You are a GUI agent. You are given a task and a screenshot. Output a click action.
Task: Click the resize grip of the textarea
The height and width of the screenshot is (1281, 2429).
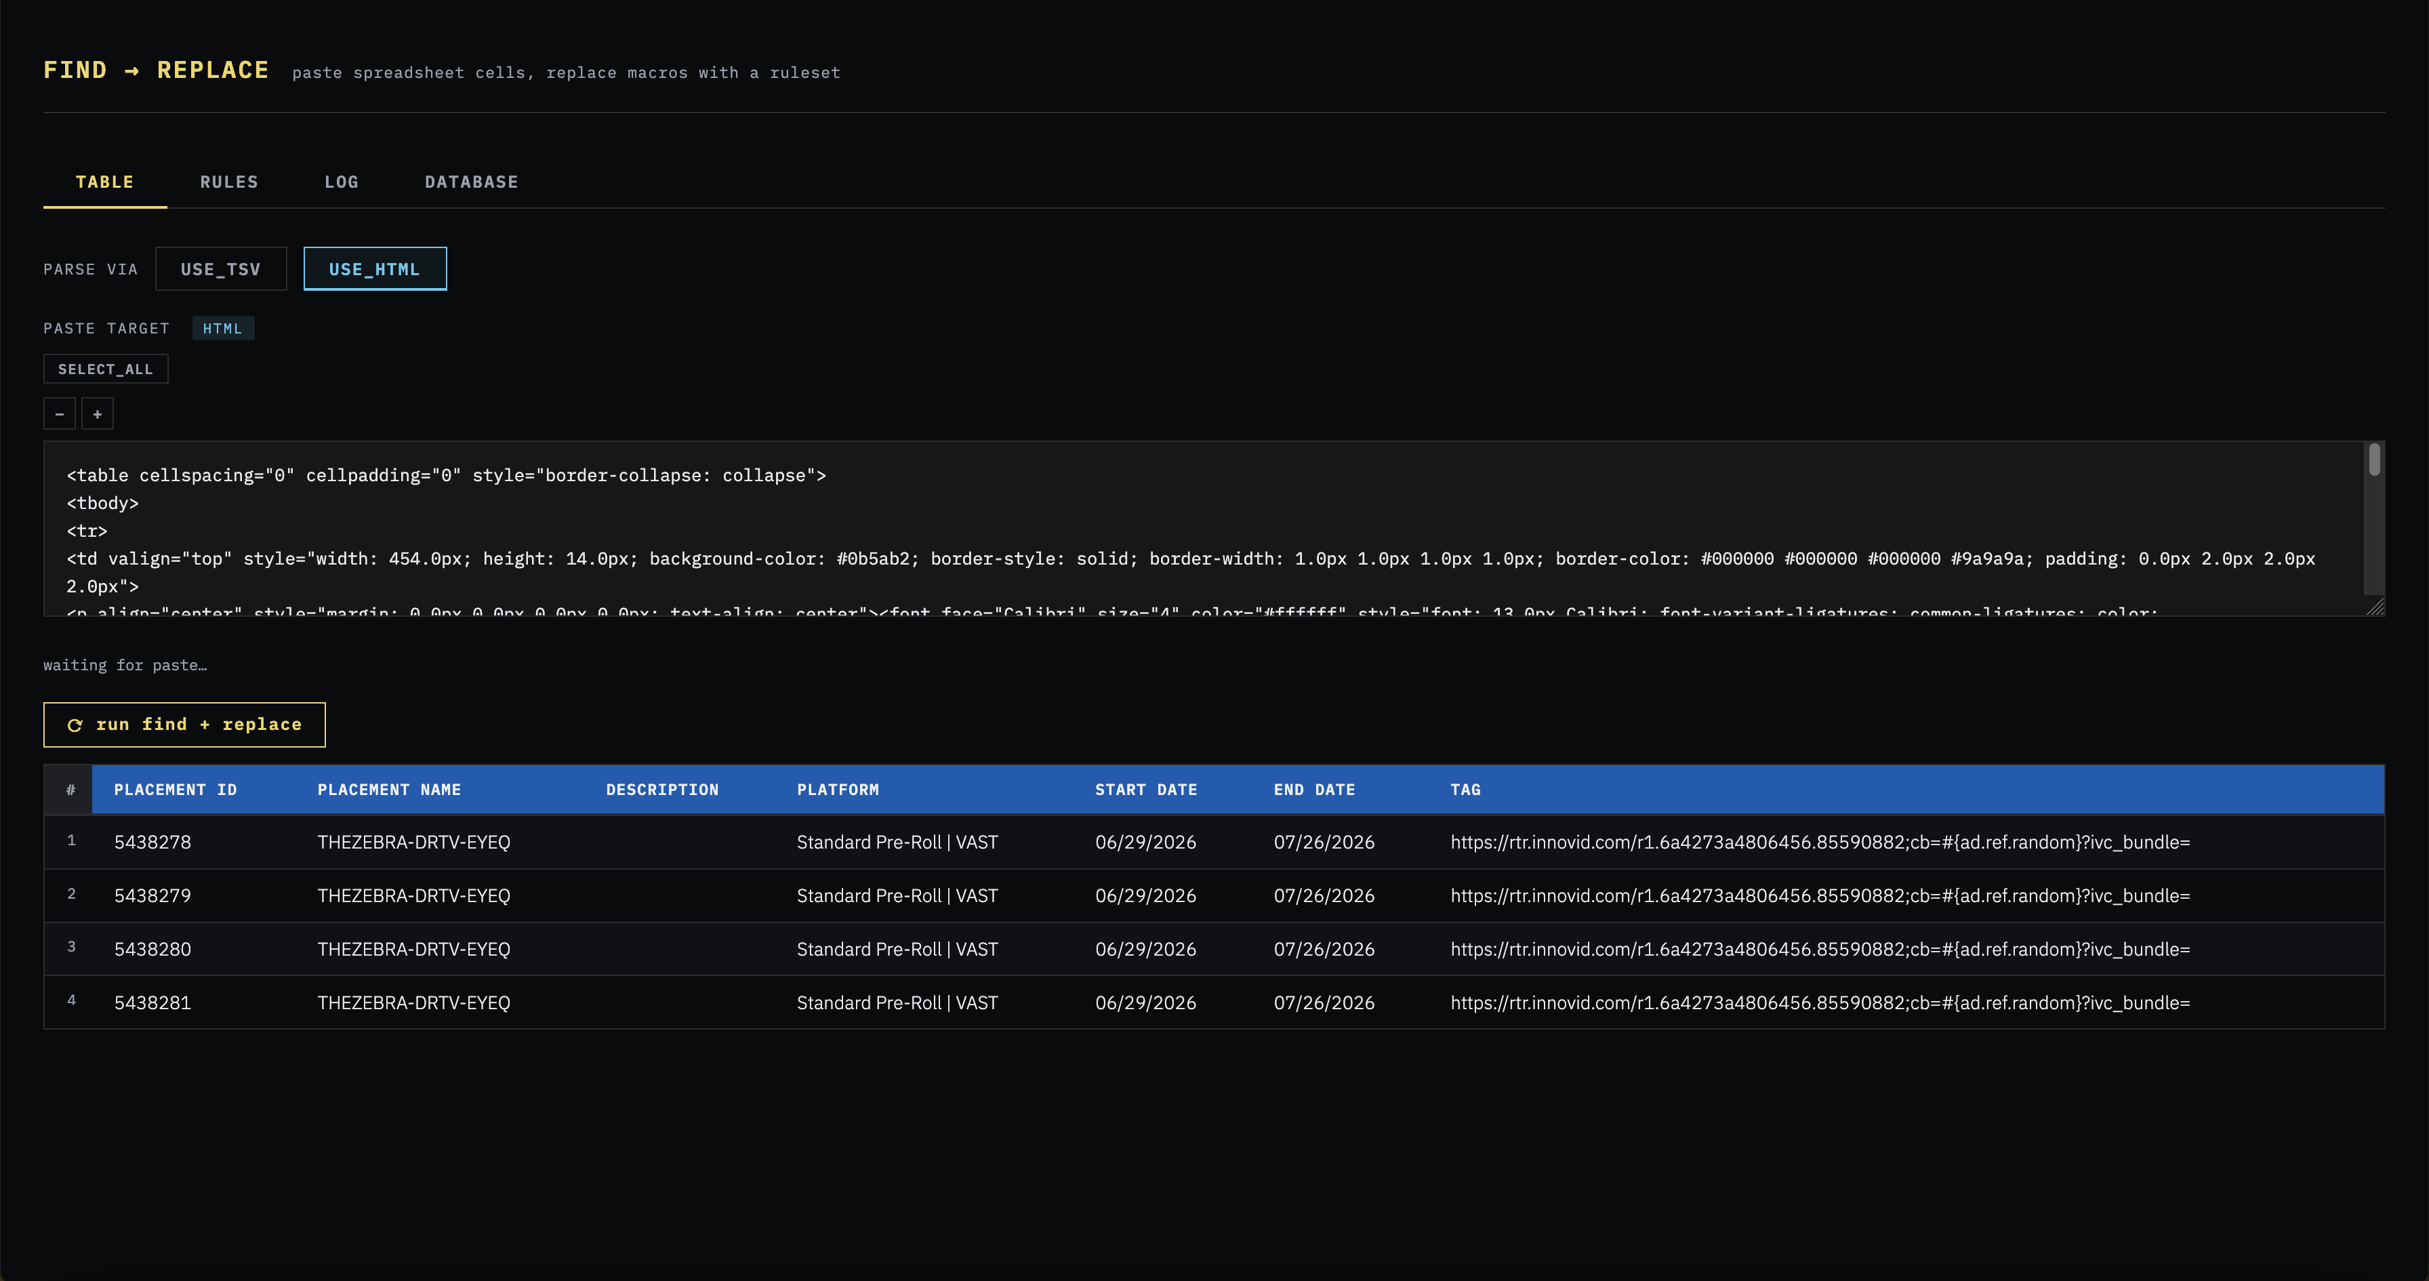click(2376, 607)
